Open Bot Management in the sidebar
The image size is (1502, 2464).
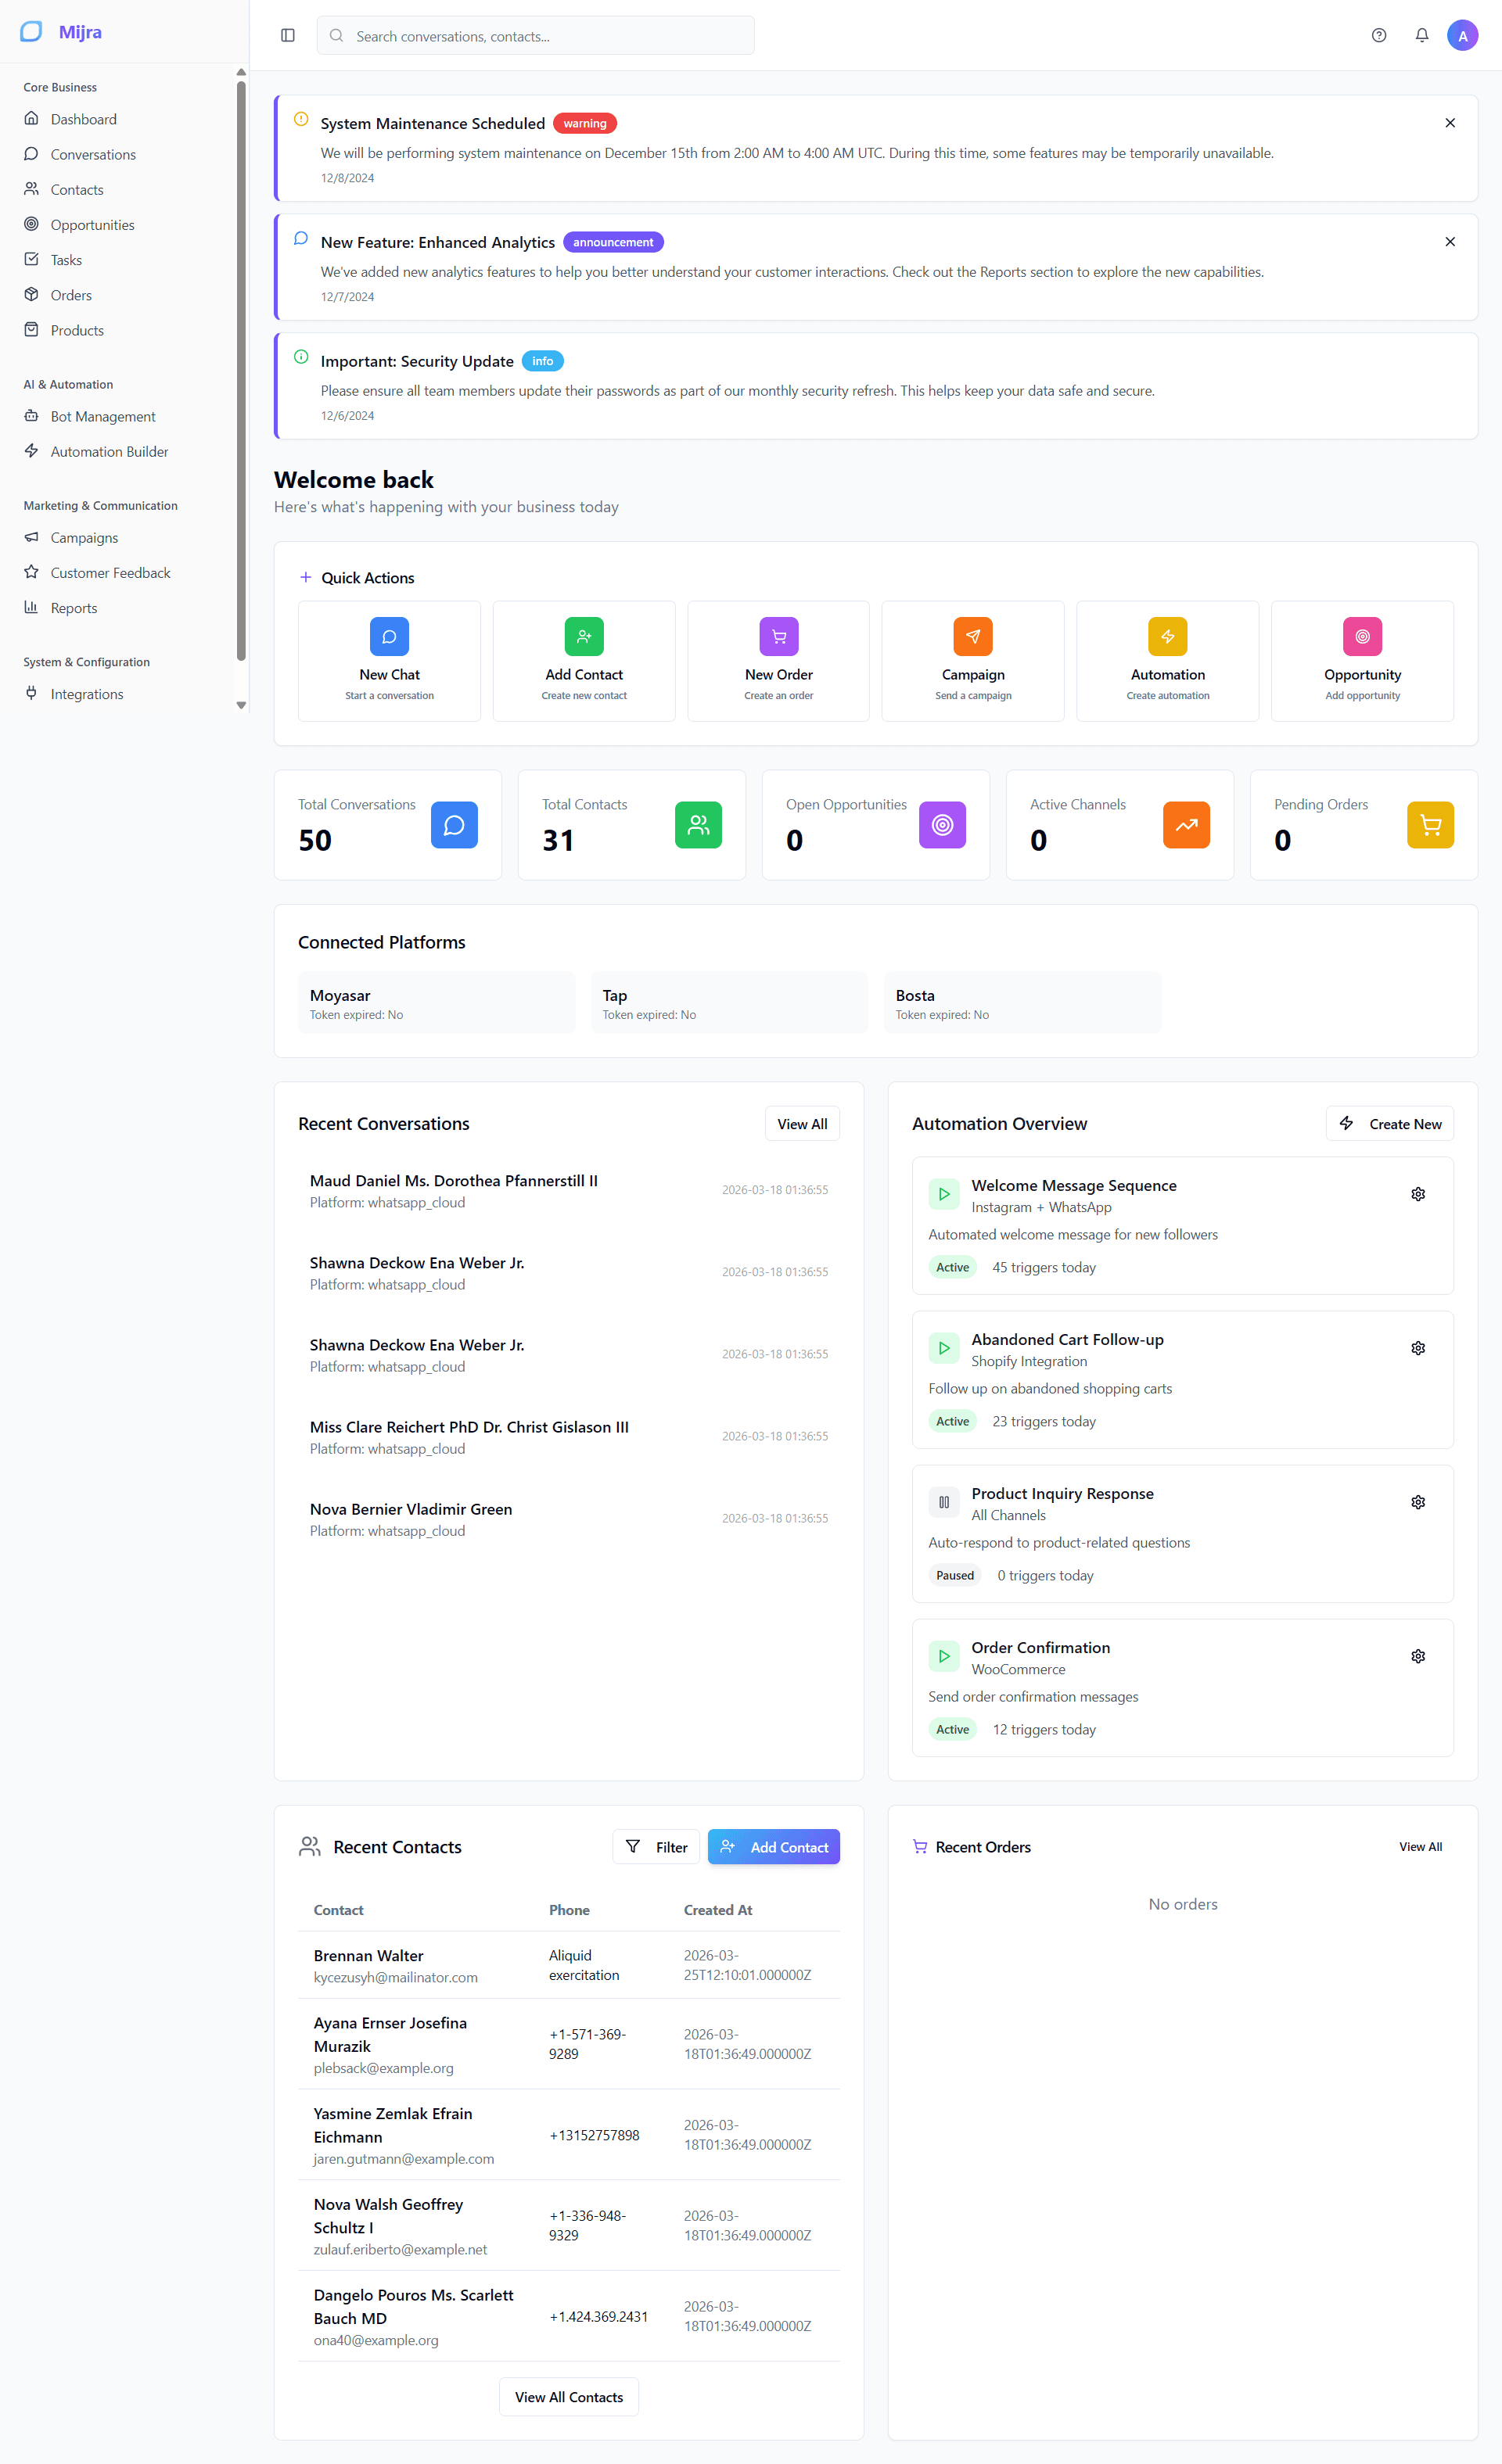(103, 417)
